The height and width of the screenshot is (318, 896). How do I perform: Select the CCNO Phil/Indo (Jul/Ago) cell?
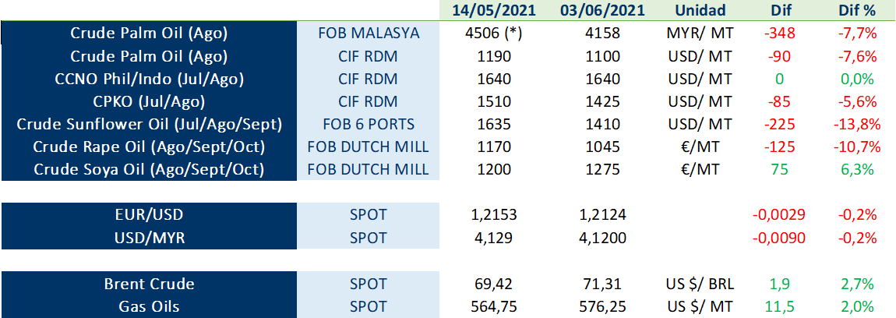(x=149, y=79)
